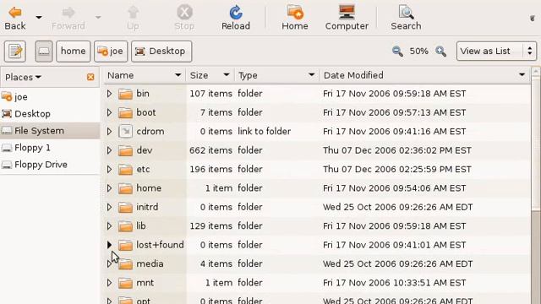Screen dimensions: 541x304
Task: Go to the Home folder icon
Action: (295, 12)
